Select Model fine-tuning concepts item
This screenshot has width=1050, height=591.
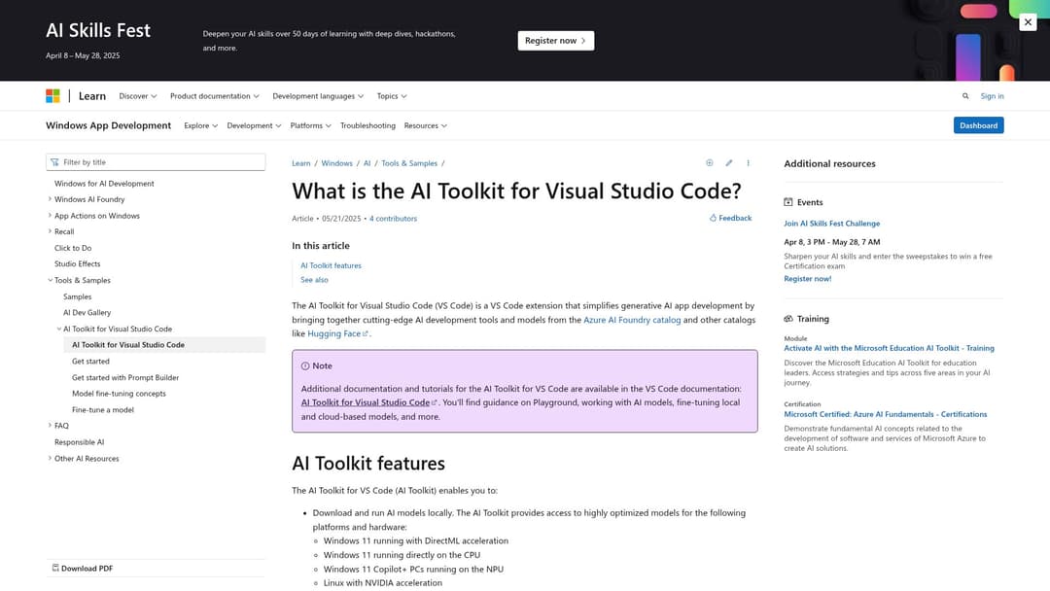click(119, 394)
